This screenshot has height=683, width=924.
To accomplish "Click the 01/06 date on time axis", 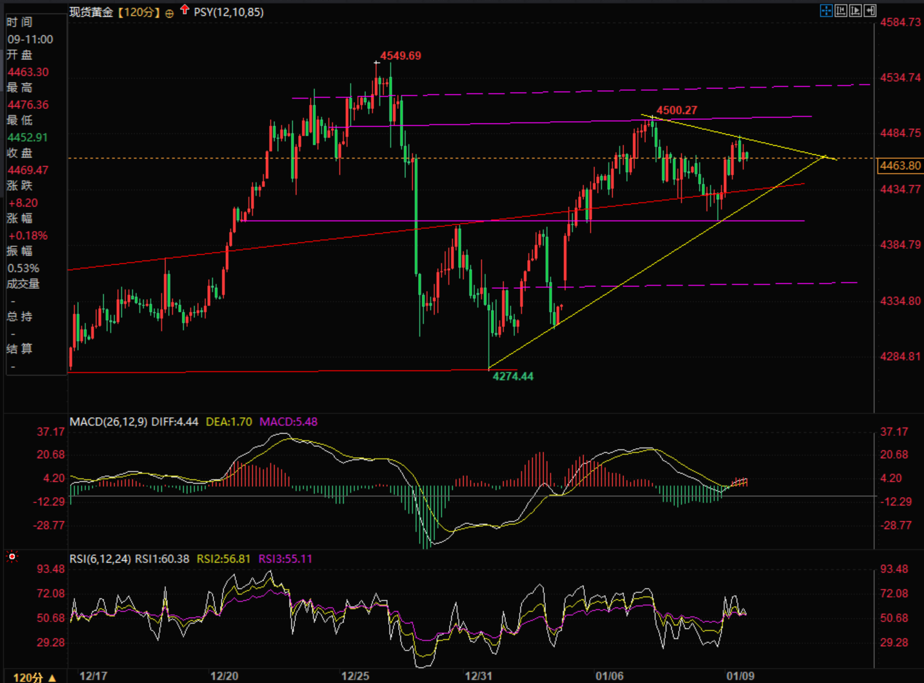I will coord(609,676).
